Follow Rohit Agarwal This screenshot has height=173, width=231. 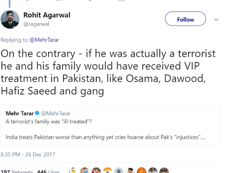point(185,19)
